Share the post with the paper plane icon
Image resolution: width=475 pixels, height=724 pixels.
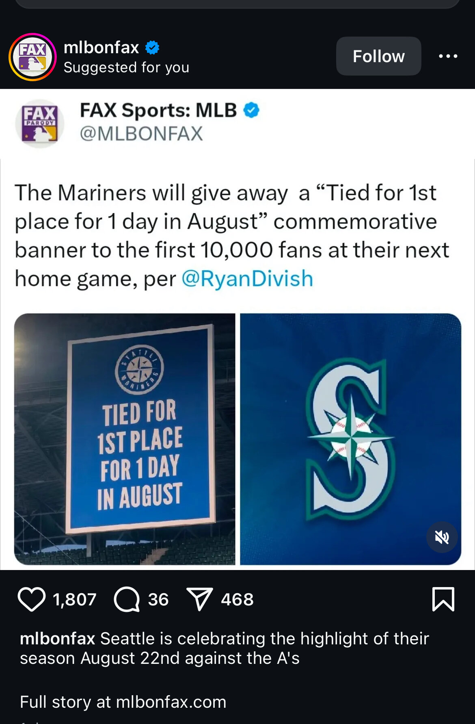(x=199, y=599)
